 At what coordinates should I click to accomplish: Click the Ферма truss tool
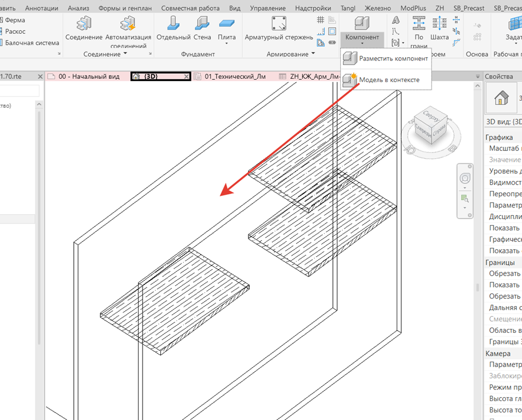point(12,20)
